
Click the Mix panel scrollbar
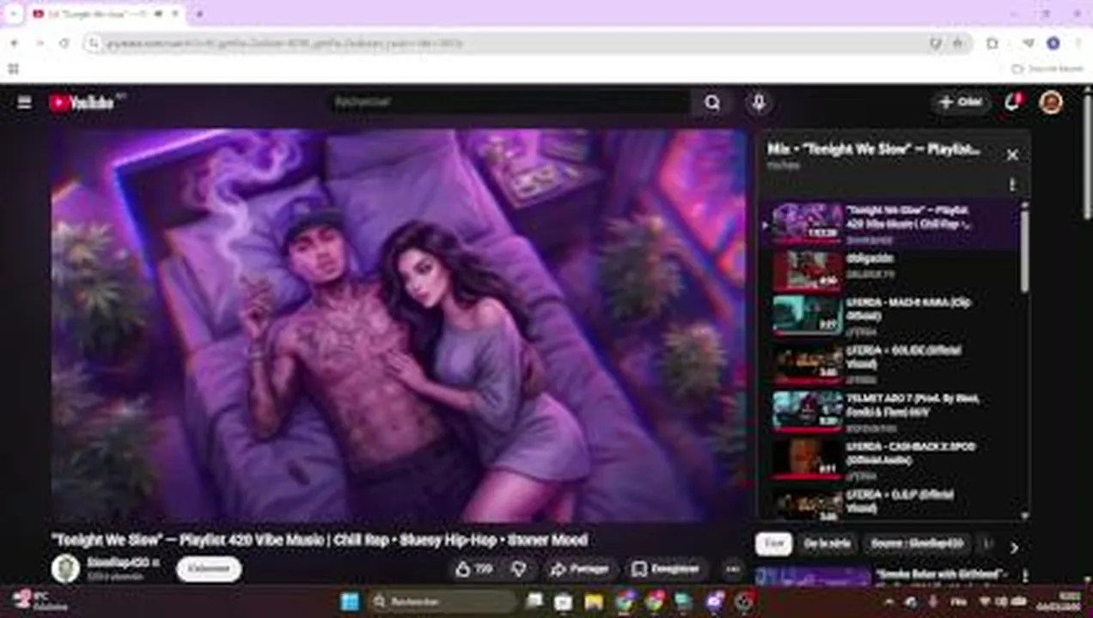tap(1024, 251)
